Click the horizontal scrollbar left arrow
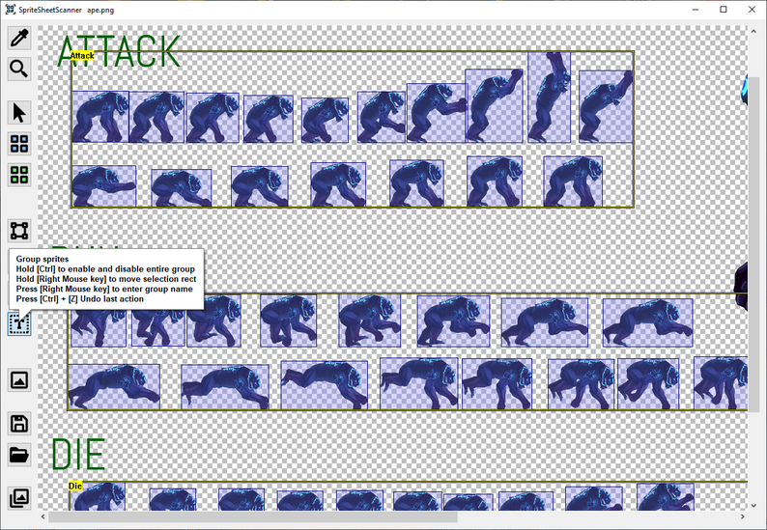Viewport: 767px width, 530px height. point(43,516)
